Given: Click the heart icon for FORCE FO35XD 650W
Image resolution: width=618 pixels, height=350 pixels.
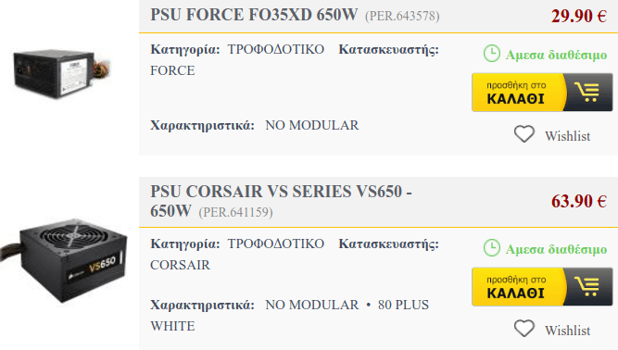Looking at the screenshot, I should (x=524, y=134).
